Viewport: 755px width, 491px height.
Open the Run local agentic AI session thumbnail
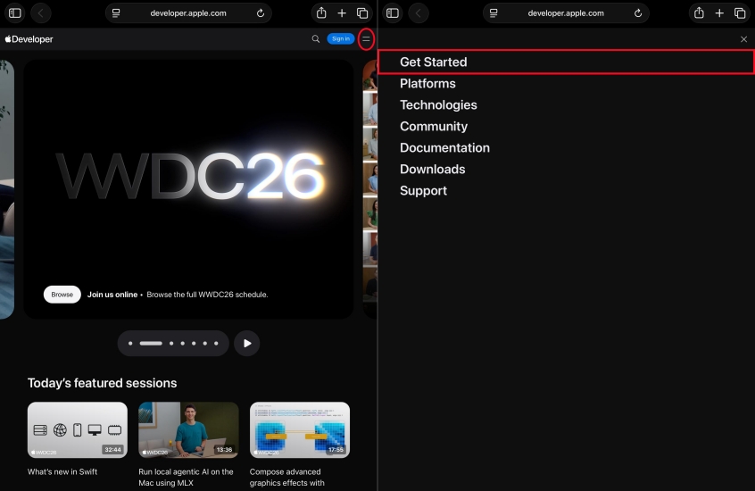tap(188, 429)
